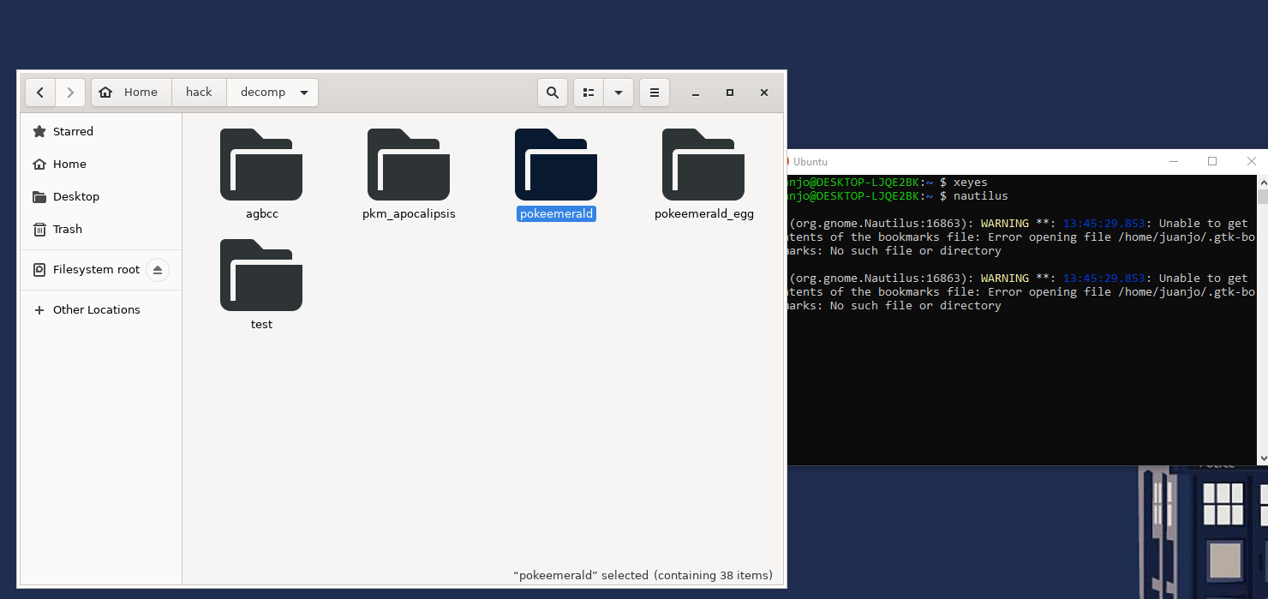Select Desktop in the sidebar
Viewport: 1268px width, 599px height.
(76, 196)
